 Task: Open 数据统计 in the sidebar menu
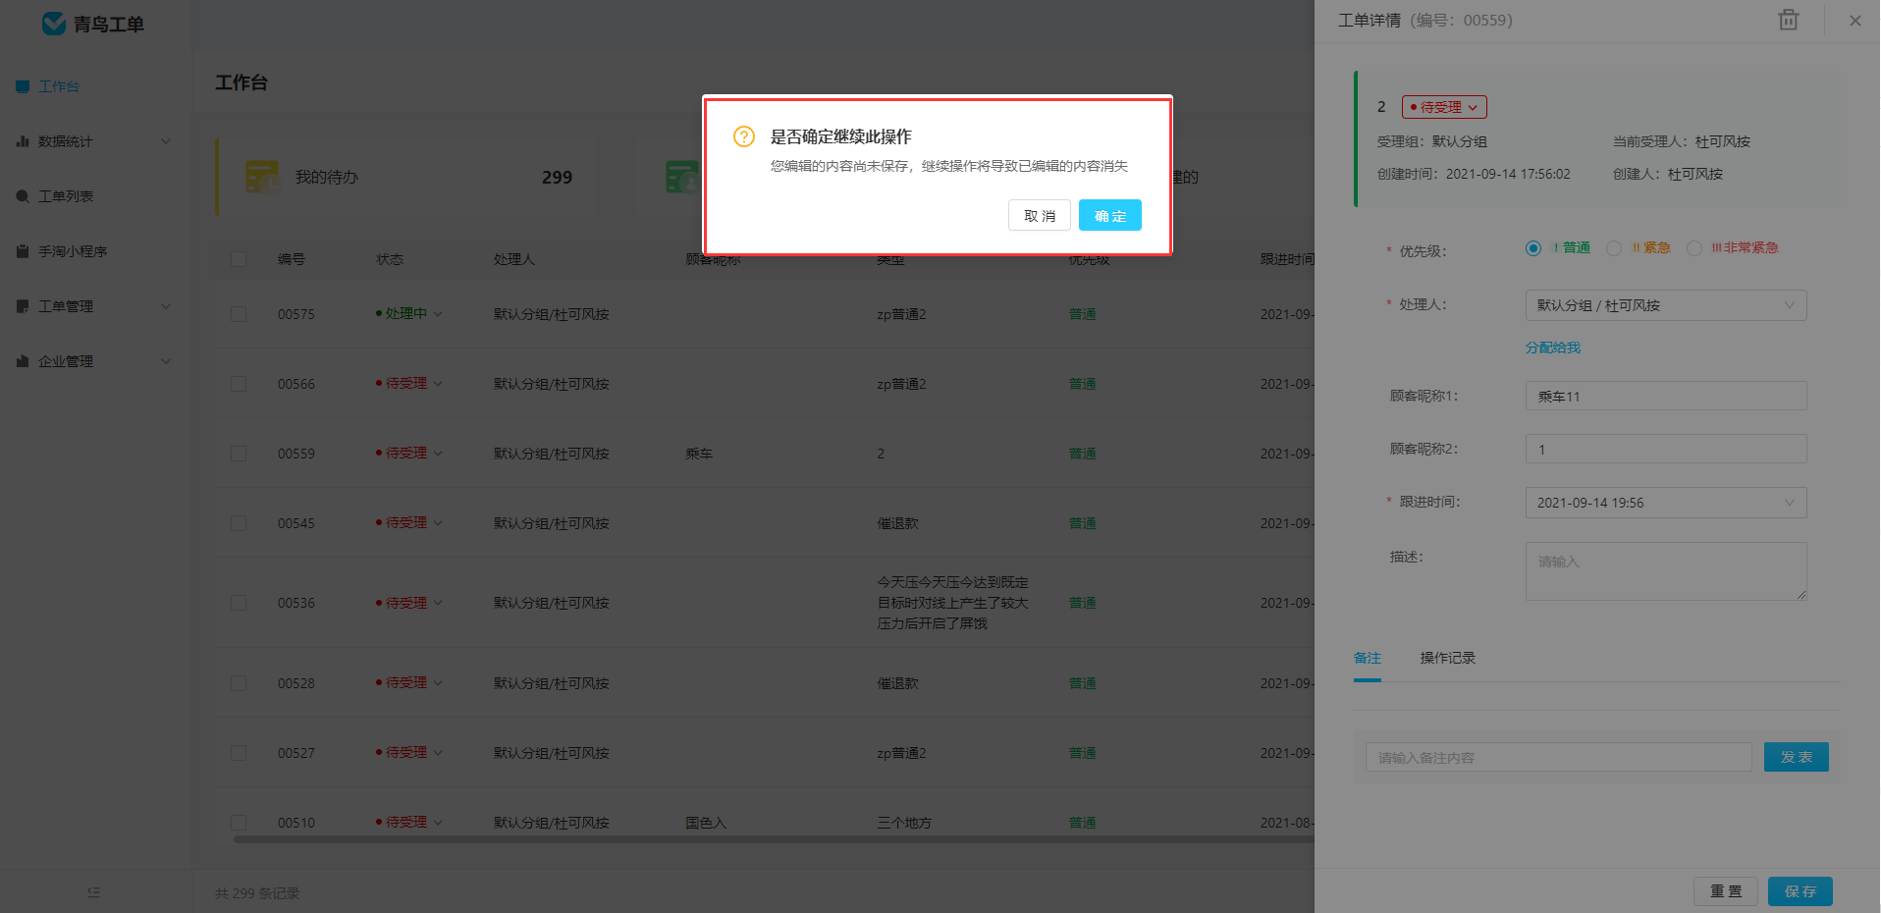click(x=66, y=141)
